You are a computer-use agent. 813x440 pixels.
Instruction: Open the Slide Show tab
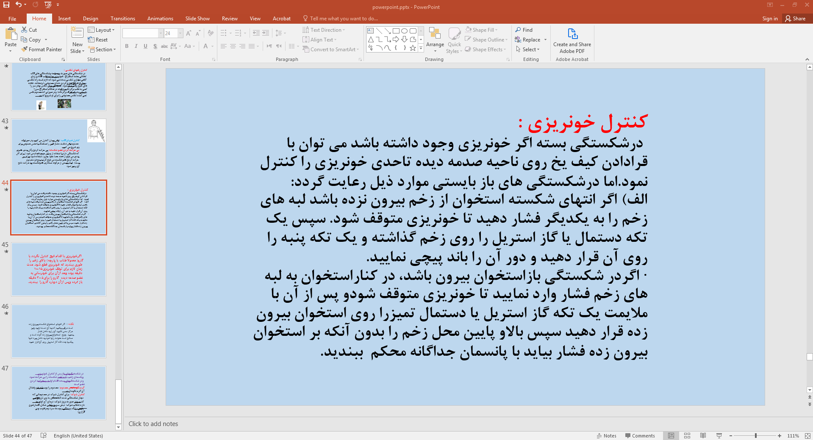197,19
